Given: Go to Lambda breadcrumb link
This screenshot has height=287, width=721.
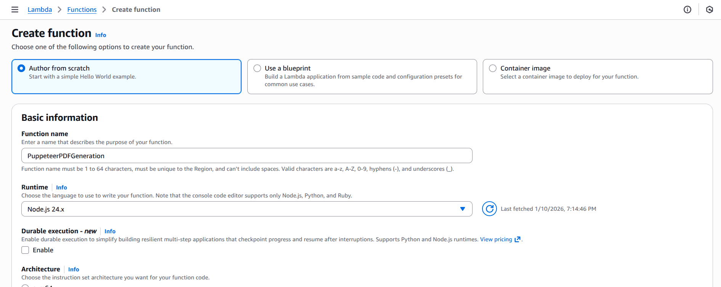Looking at the screenshot, I should point(40,10).
